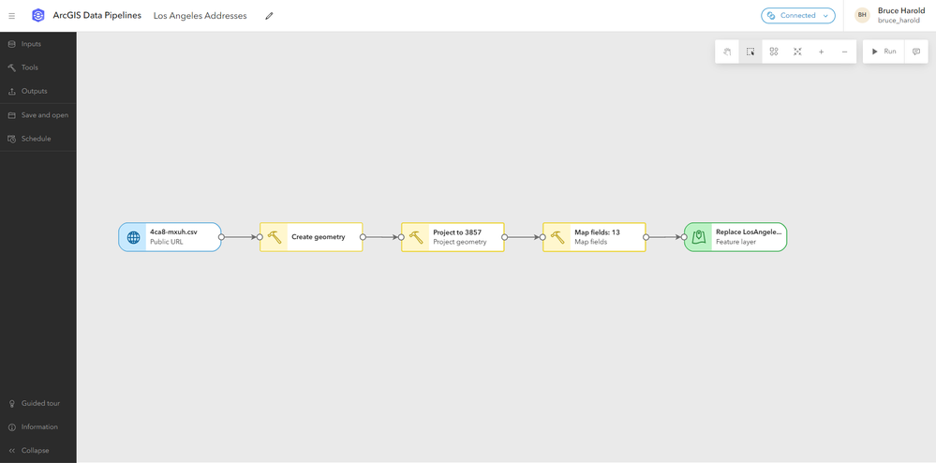Click the input port of feature layer output node
The image size is (936, 463).
[x=684, y=237]
